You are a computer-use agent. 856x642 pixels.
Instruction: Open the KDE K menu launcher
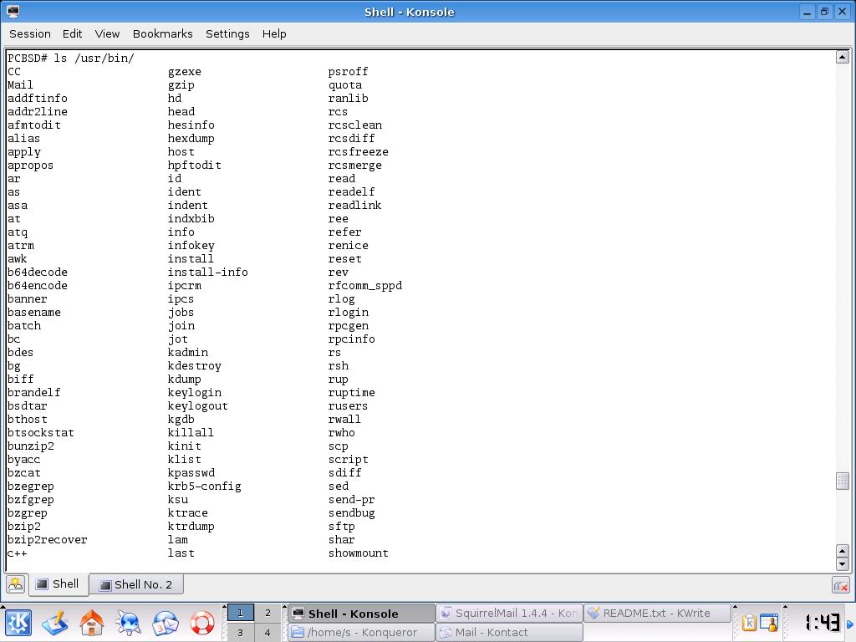(x=18, y=623)
